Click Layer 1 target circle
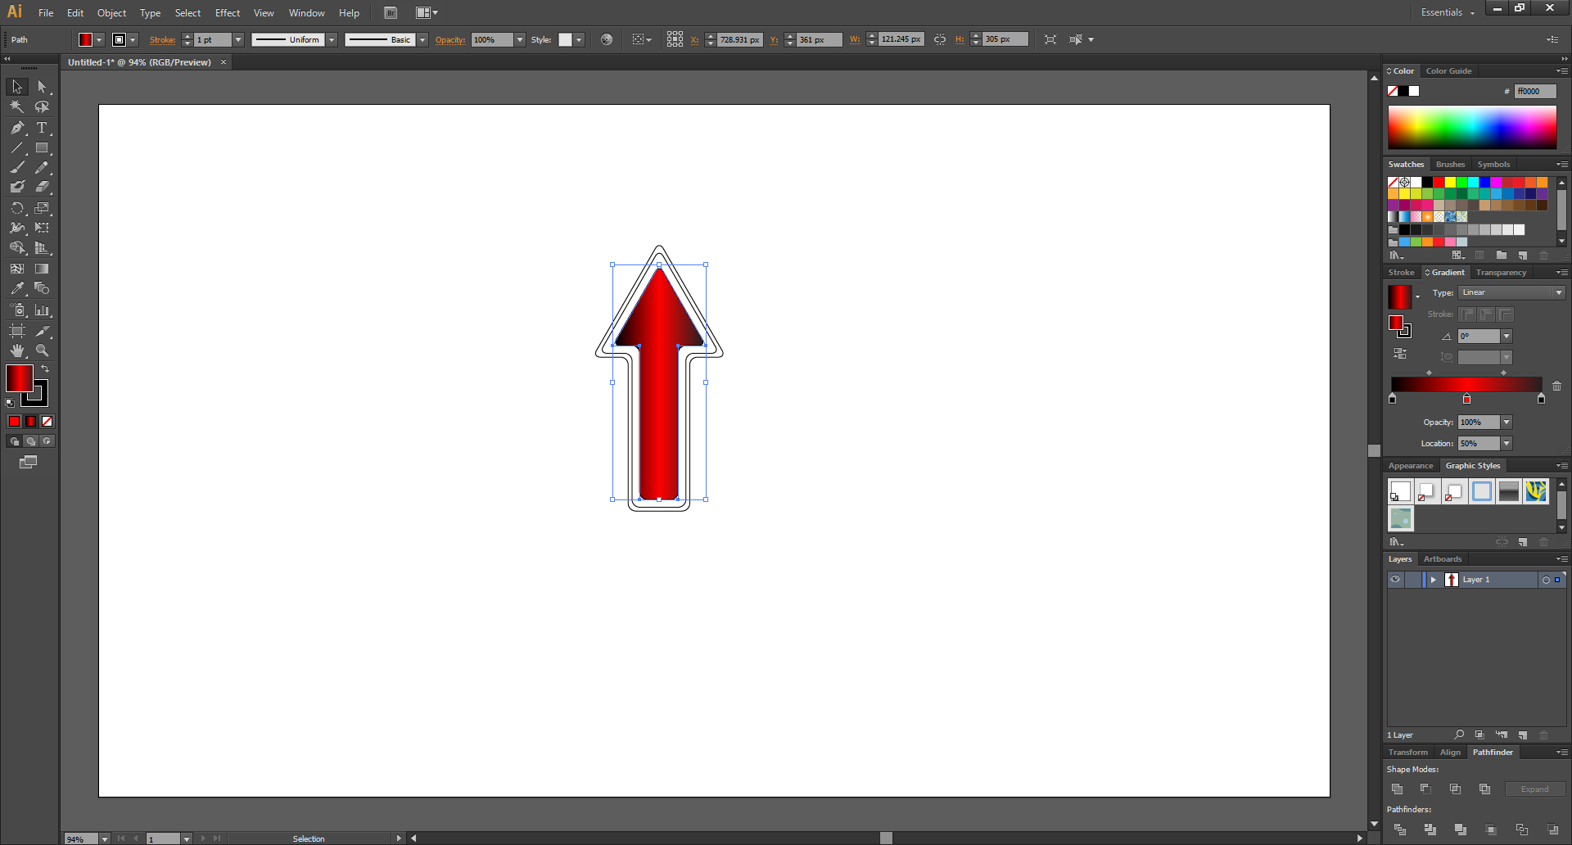Image resolution: width=1572 pixels, height=845 pixels. coord(1546,580)
